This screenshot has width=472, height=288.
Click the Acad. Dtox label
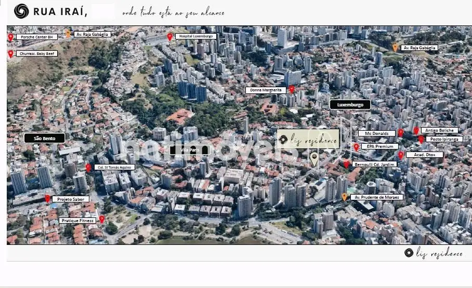pyautogui.click(x=424, y=155)
